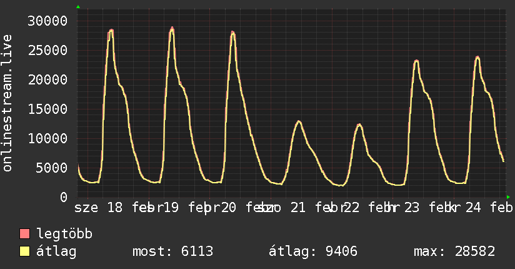Select the most: 6113 value
The height and width of the screenshot is (269, 515).
(x=172, y=251)
